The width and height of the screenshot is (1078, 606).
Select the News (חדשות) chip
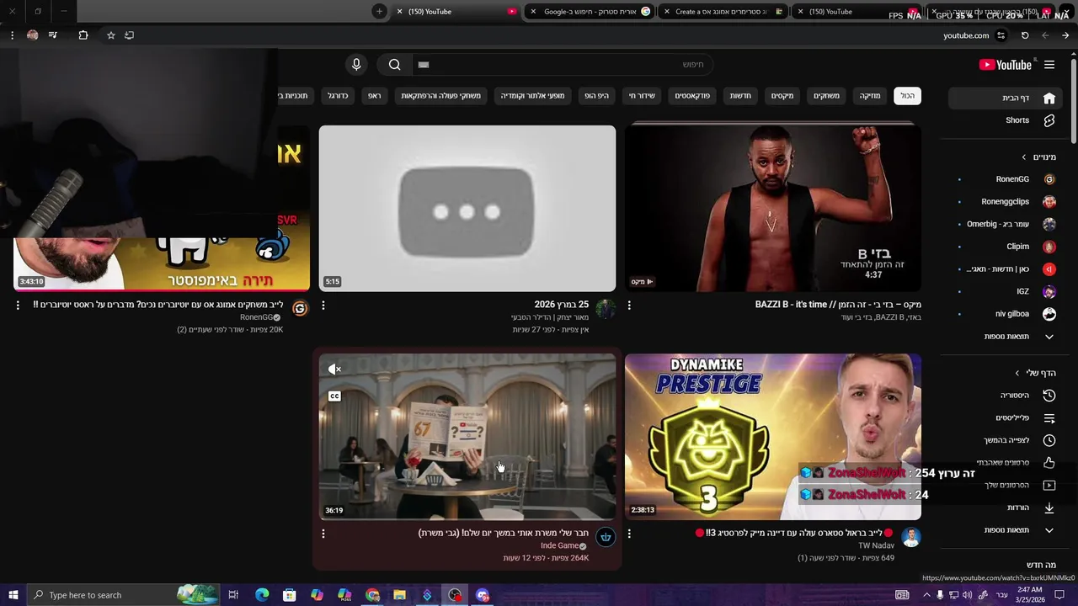pyautogui.click(x=740, y=96)
